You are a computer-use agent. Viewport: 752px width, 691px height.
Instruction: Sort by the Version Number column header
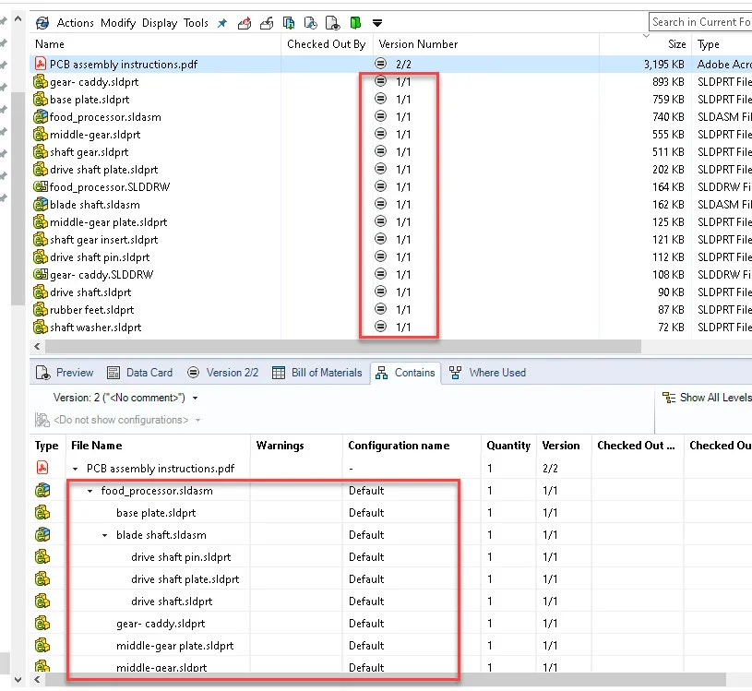click(x=418, y=44)
